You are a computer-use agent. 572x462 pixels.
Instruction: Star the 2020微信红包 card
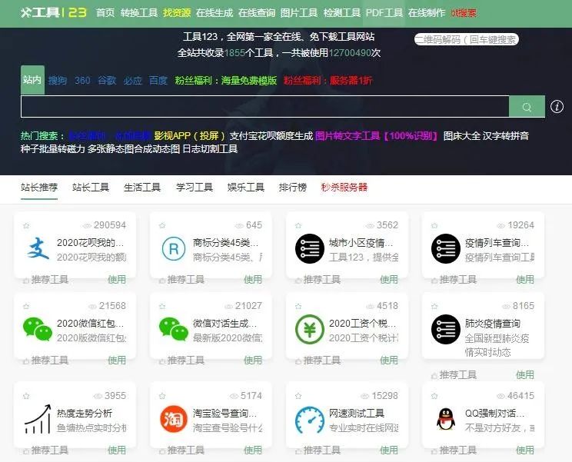(x=26, y=306)
